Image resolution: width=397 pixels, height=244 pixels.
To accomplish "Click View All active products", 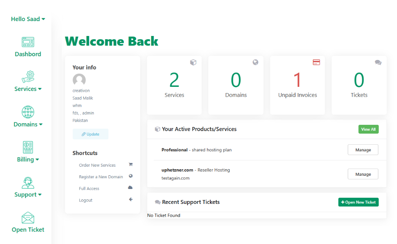I will point(368,129).
